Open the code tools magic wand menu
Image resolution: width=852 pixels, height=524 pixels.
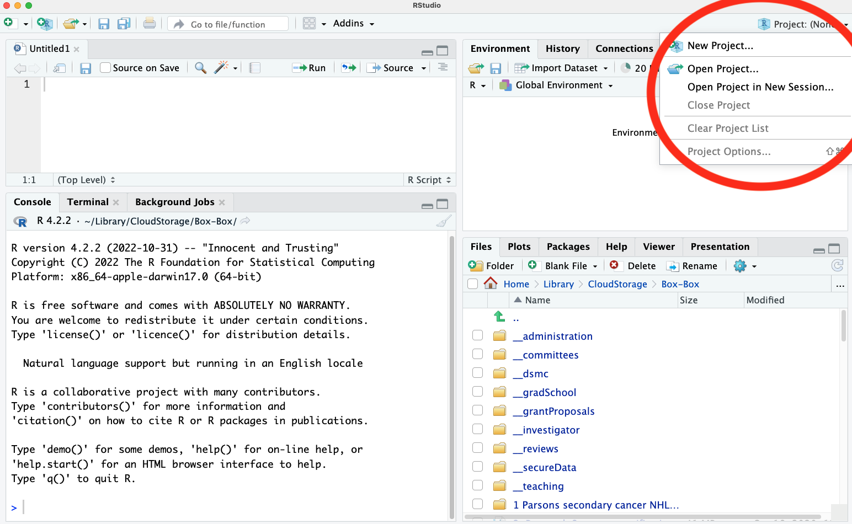pyautogui.click(x=225, y=68)
